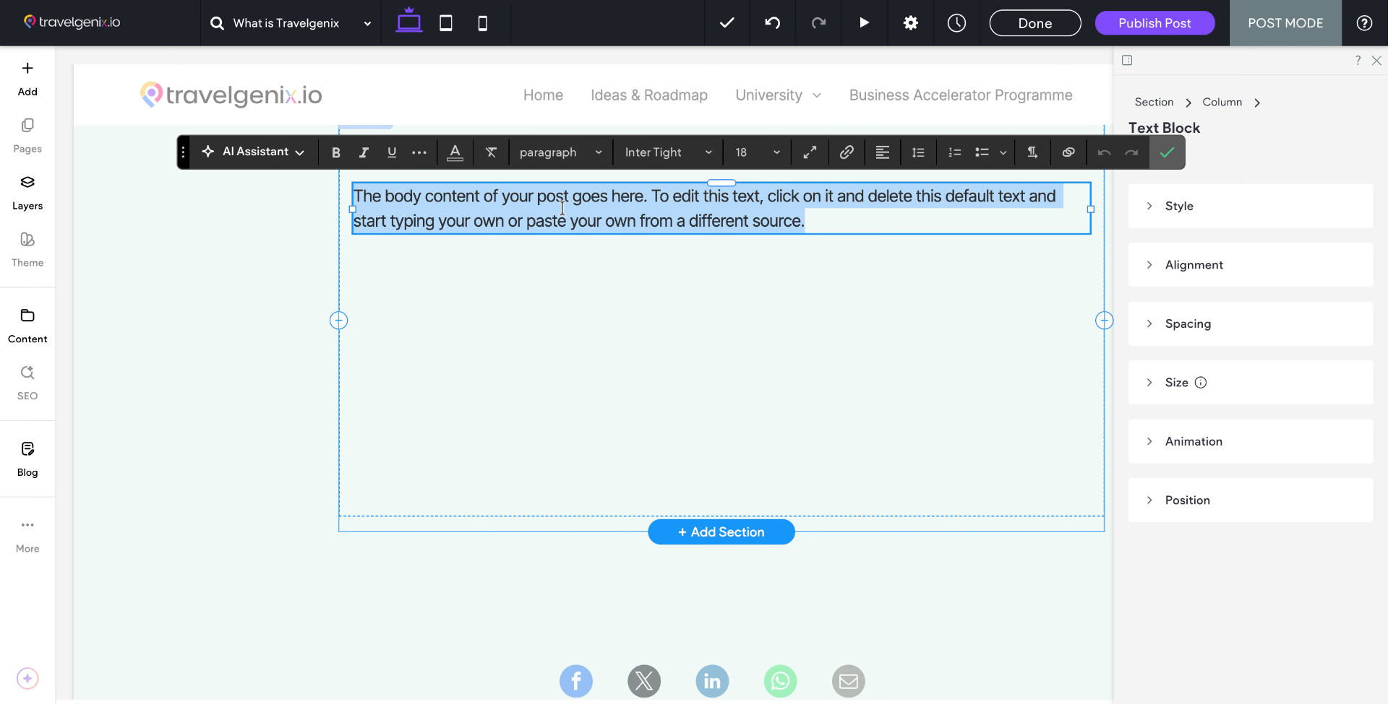The height and width of the screenshot is (704, 1388).
Task: Switch to mobile device preview
Action: pos(482,23)
